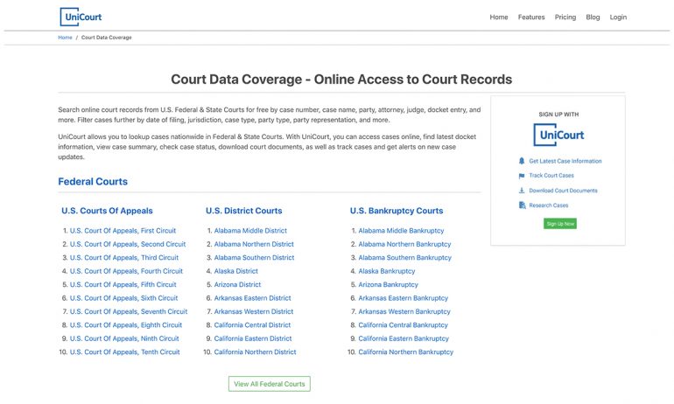Open U.S. Court Of Appeals, Tenth Circuit
Image resolution: width=674 pixels, height=404 pixels.
(x=125, y=352)
